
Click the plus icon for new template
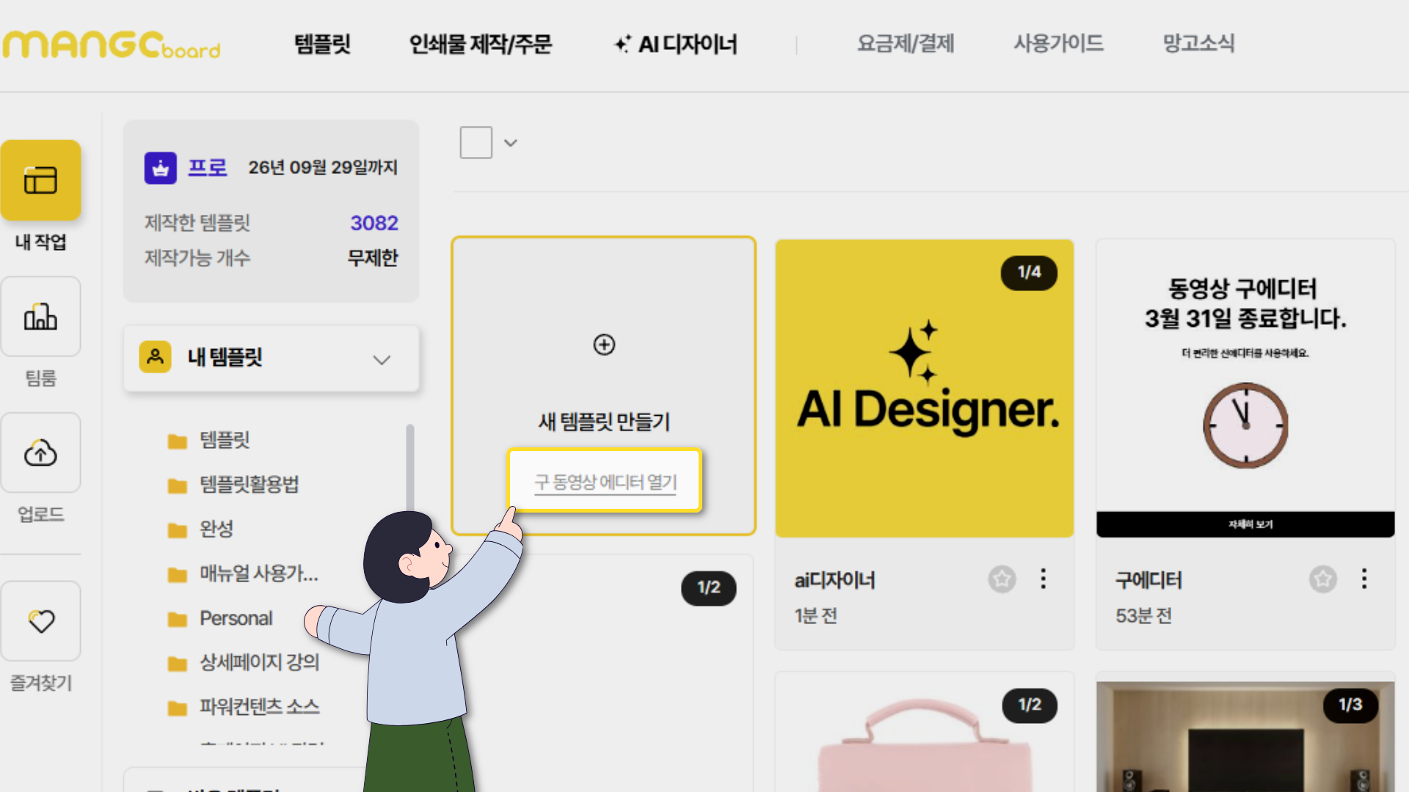604,345
